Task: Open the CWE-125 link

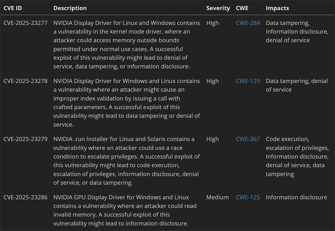Action: click(248, 197)
